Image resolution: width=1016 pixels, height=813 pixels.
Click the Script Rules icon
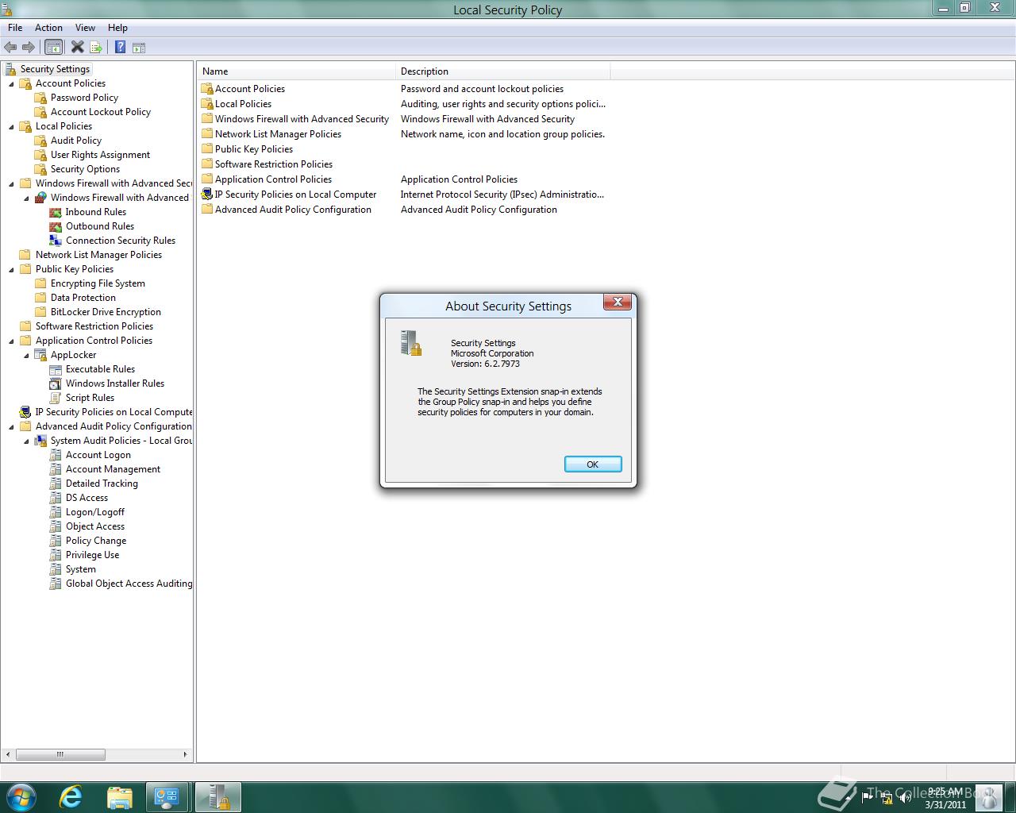click(56, 398)
